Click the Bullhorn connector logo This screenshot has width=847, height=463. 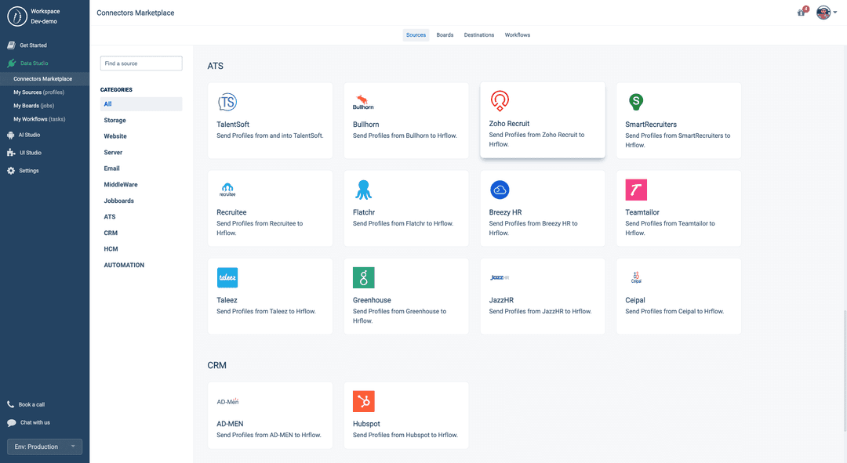[362, 101]
